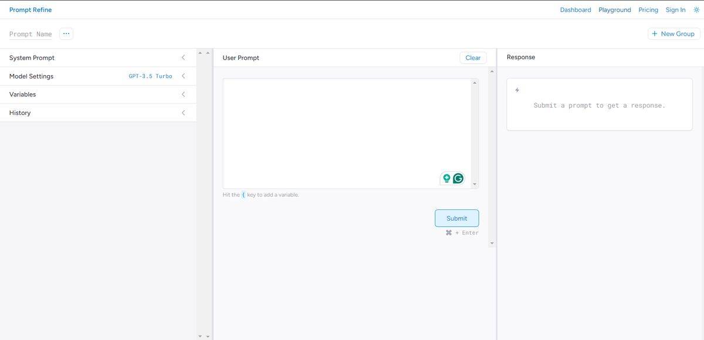Open the three-dots menu beside Prompt Name
The height and width of the screenshot is (340, 704).
tap(66, 34)
